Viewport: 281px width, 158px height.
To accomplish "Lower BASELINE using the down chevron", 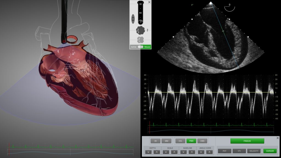I will [184, 152].
